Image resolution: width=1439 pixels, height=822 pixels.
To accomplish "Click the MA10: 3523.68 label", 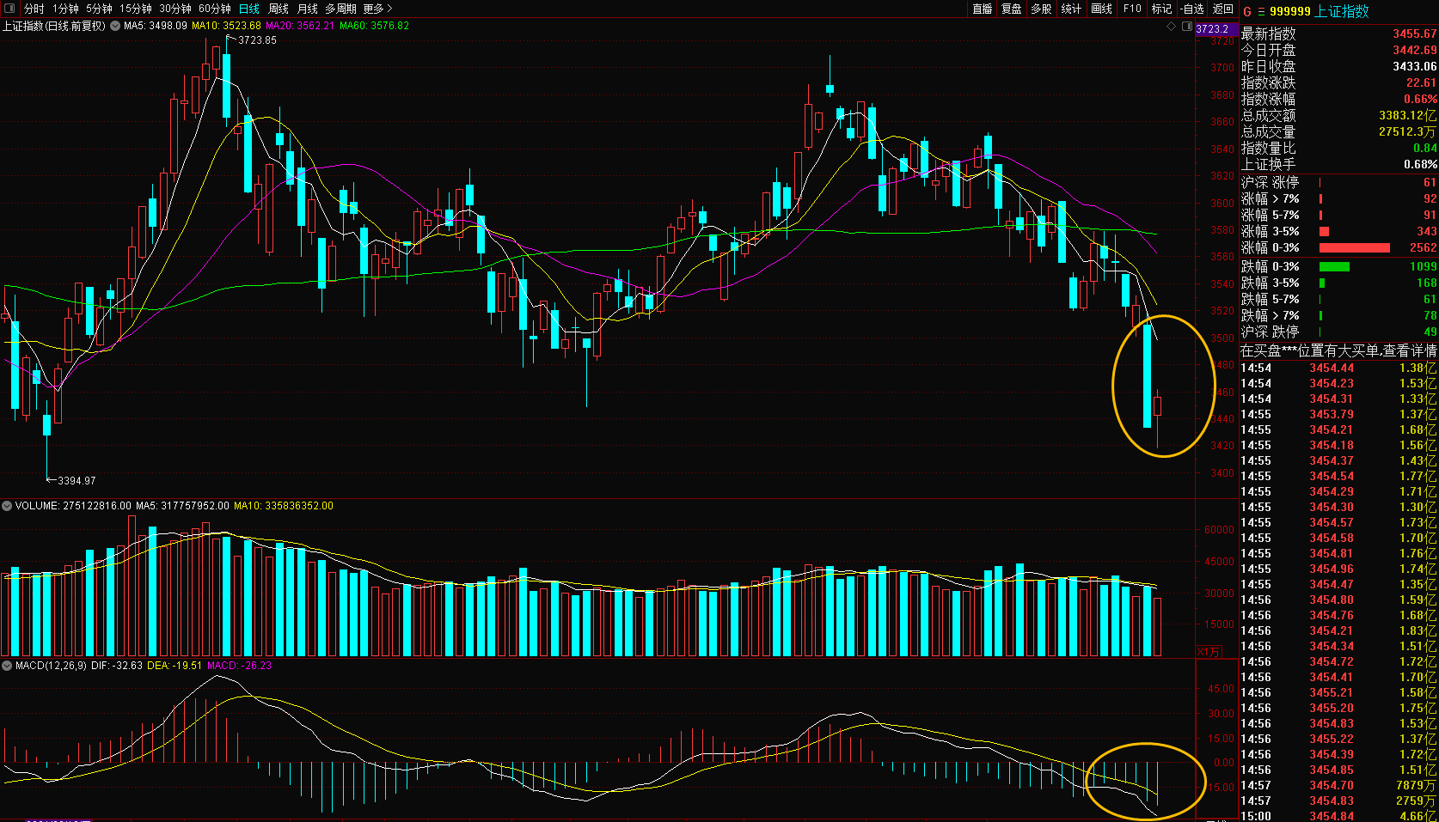I will pos(226,26).
